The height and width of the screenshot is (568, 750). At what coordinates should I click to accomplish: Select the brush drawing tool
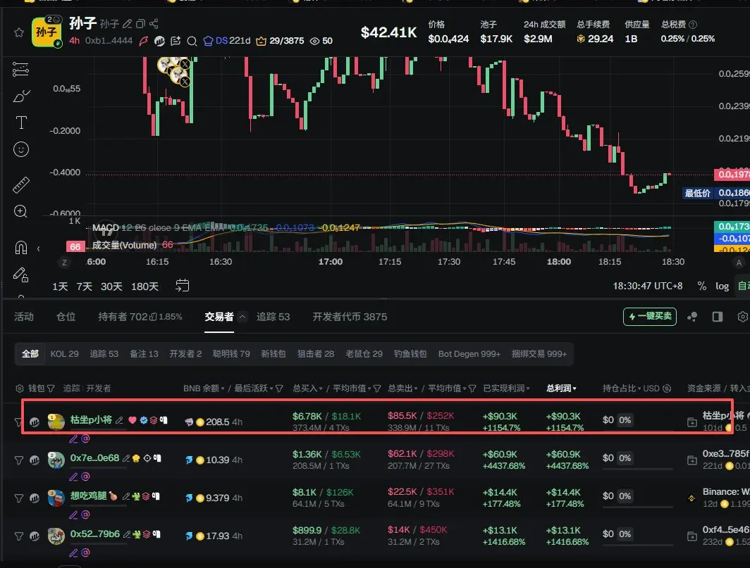click(21, 96)
